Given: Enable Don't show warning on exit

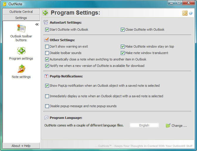Looking at the screenshot, I should (x=47, y=46).
